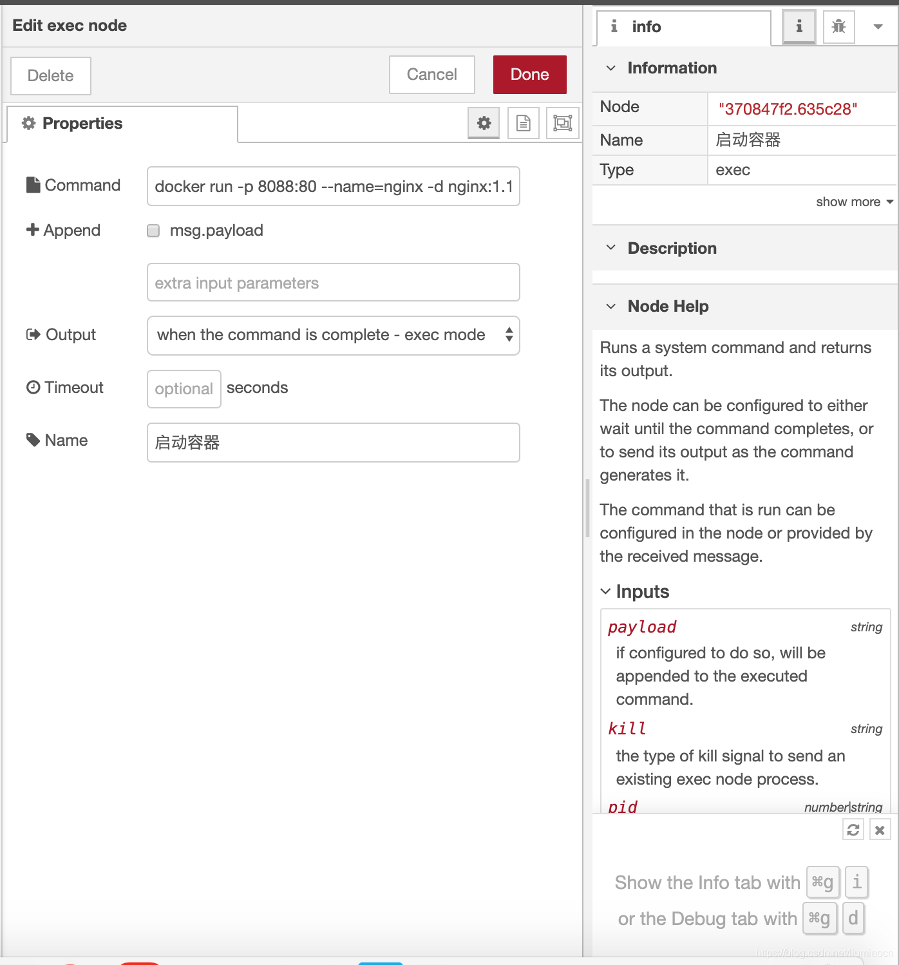
Task: Click node ID value "370847f2.635c28"
Action: pos(788,109)
